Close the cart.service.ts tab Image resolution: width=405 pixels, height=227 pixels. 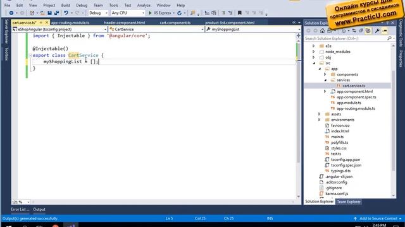tap(46, 23)
